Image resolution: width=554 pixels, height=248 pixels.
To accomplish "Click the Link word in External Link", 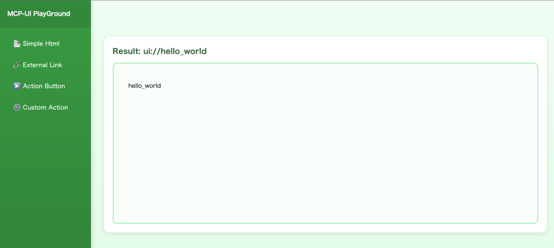I will 55,65.
